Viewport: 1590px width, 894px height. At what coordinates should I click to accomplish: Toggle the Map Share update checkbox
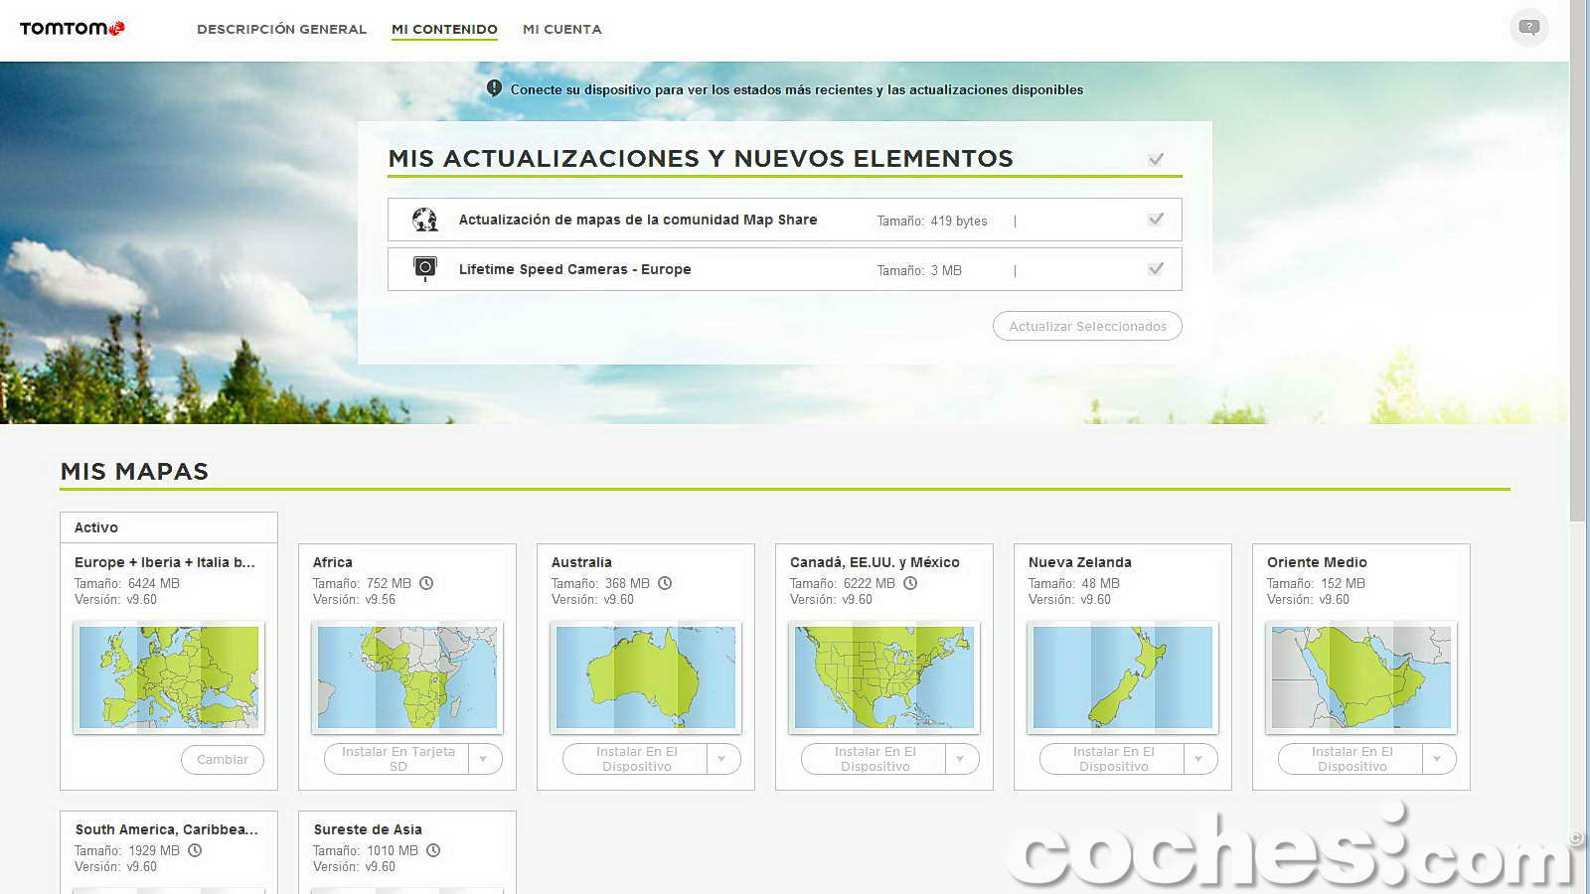click(1156, 220)
